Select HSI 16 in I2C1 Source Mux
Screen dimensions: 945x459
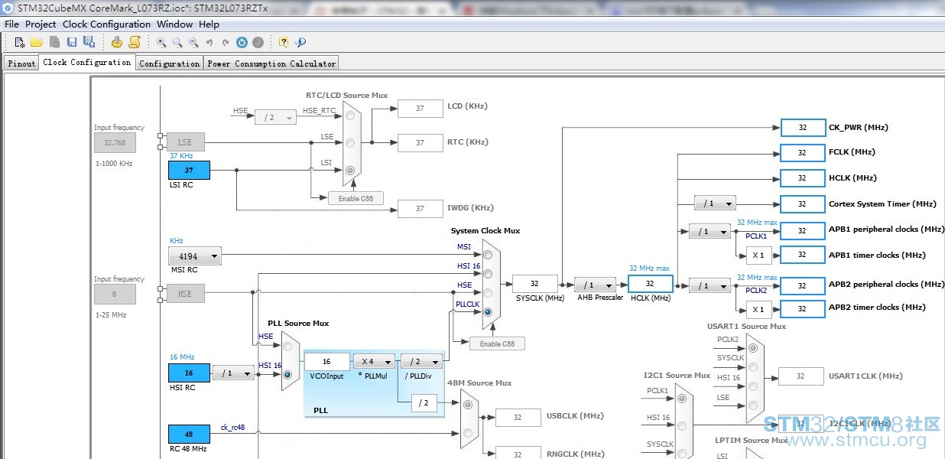pyautogui.click(x=681, y=426)
